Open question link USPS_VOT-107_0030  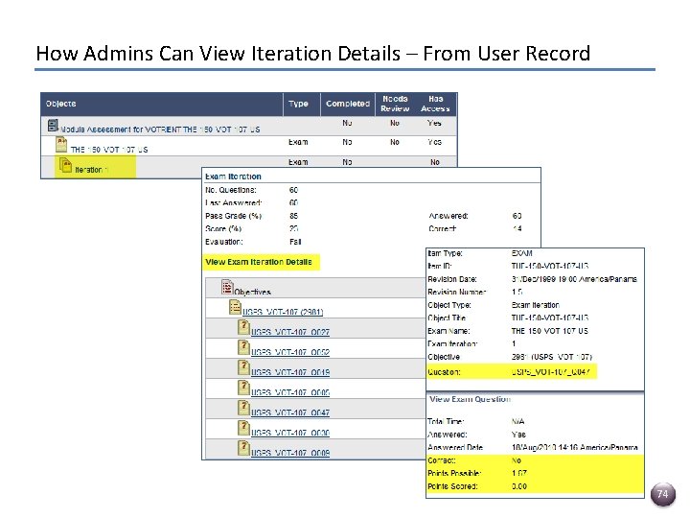coord(290,433)
